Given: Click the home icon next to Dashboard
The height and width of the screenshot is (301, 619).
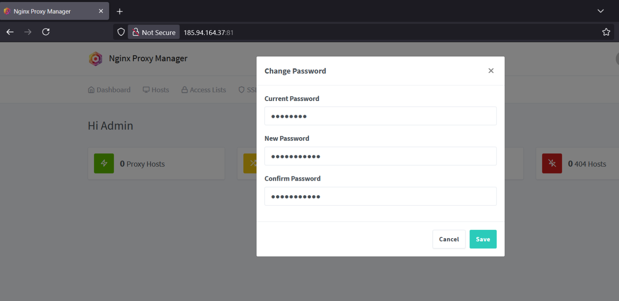Looking at the screenshot, I should pyautogui.click(x=91, y=89).
